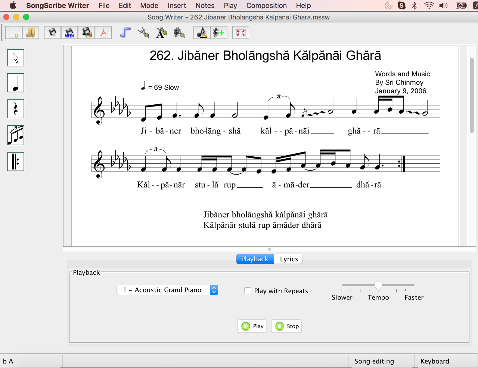The width and height of the screenshot is (478, 368).
Task: Open the text letter A tool
Action: [161, 33]
